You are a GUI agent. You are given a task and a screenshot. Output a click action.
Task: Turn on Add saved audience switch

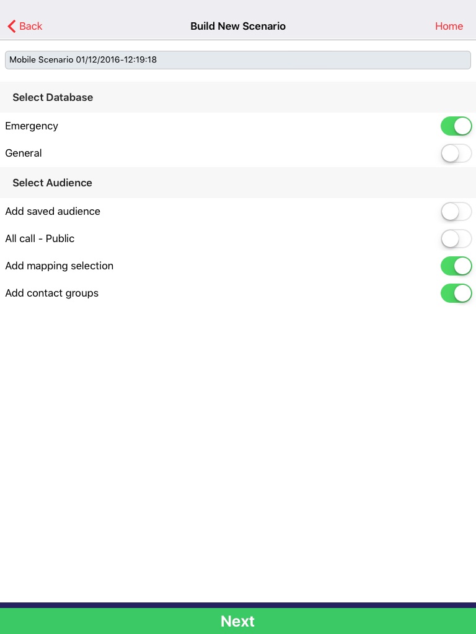click(456, 211)
